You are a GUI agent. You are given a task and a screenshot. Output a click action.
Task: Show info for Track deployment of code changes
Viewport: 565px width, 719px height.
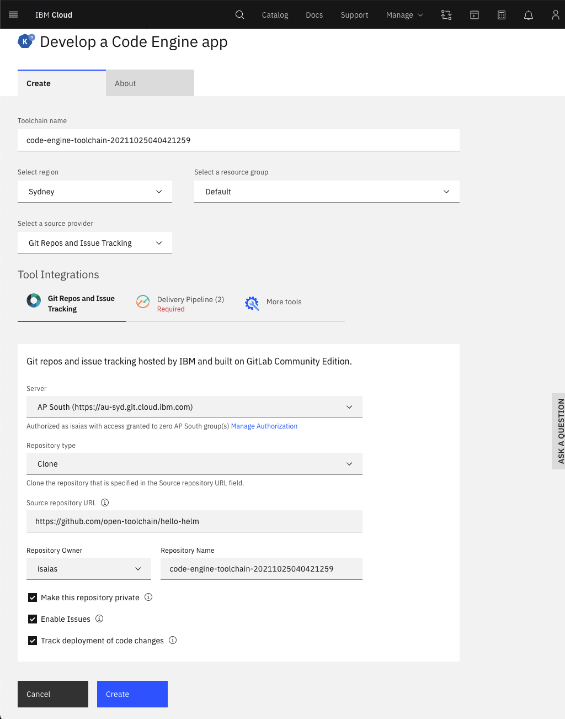(x=173, y=640)
